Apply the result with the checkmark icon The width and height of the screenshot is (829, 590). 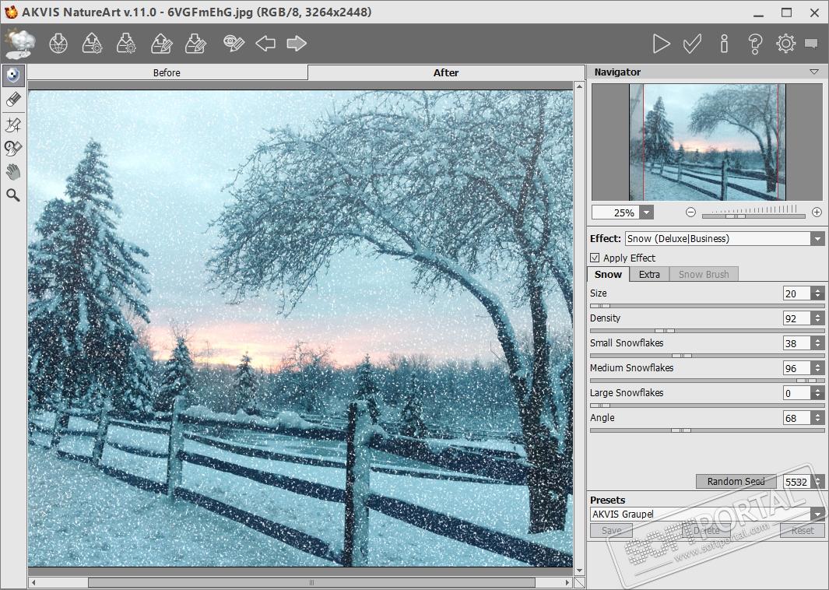pyautogui.click(x=692, y=44)
